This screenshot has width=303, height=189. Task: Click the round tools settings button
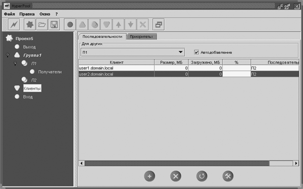tap(228, 176)
